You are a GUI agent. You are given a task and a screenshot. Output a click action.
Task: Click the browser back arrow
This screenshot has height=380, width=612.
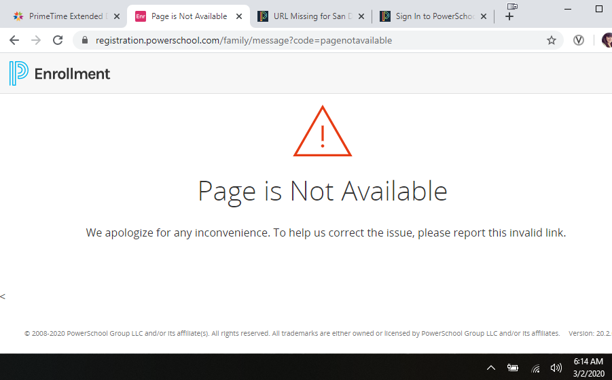point(14,40)
